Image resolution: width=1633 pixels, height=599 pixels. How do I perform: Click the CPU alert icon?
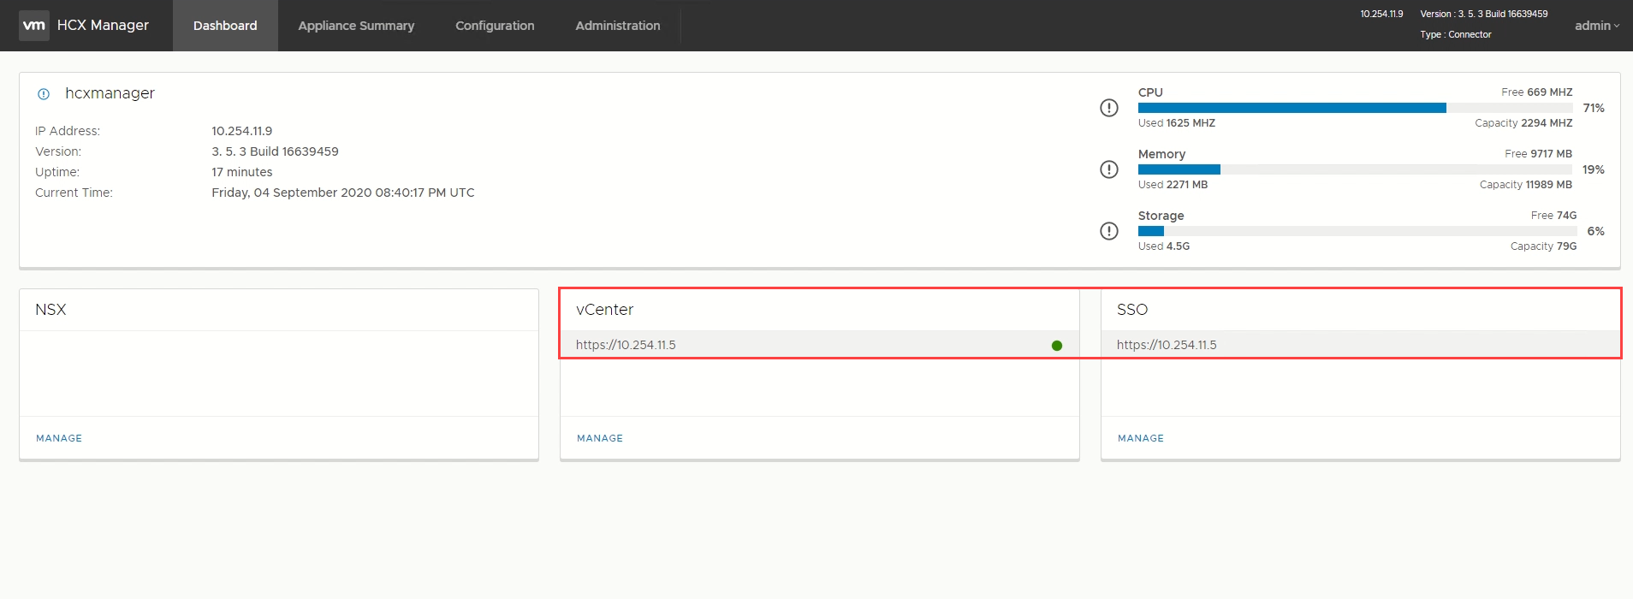click(1109, 108)
